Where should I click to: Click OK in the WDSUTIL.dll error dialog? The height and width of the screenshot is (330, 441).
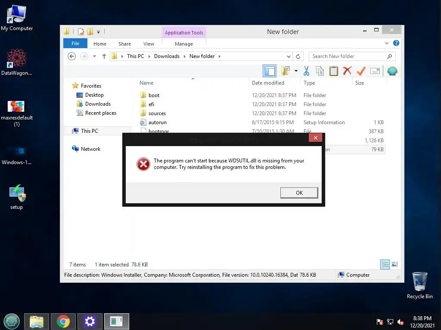(299, 193)
